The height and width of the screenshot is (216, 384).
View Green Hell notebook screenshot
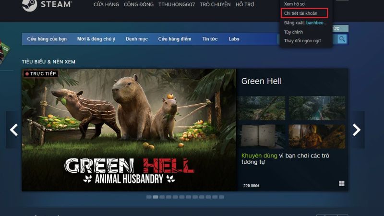pyautogui.click(x=261, y=136)
